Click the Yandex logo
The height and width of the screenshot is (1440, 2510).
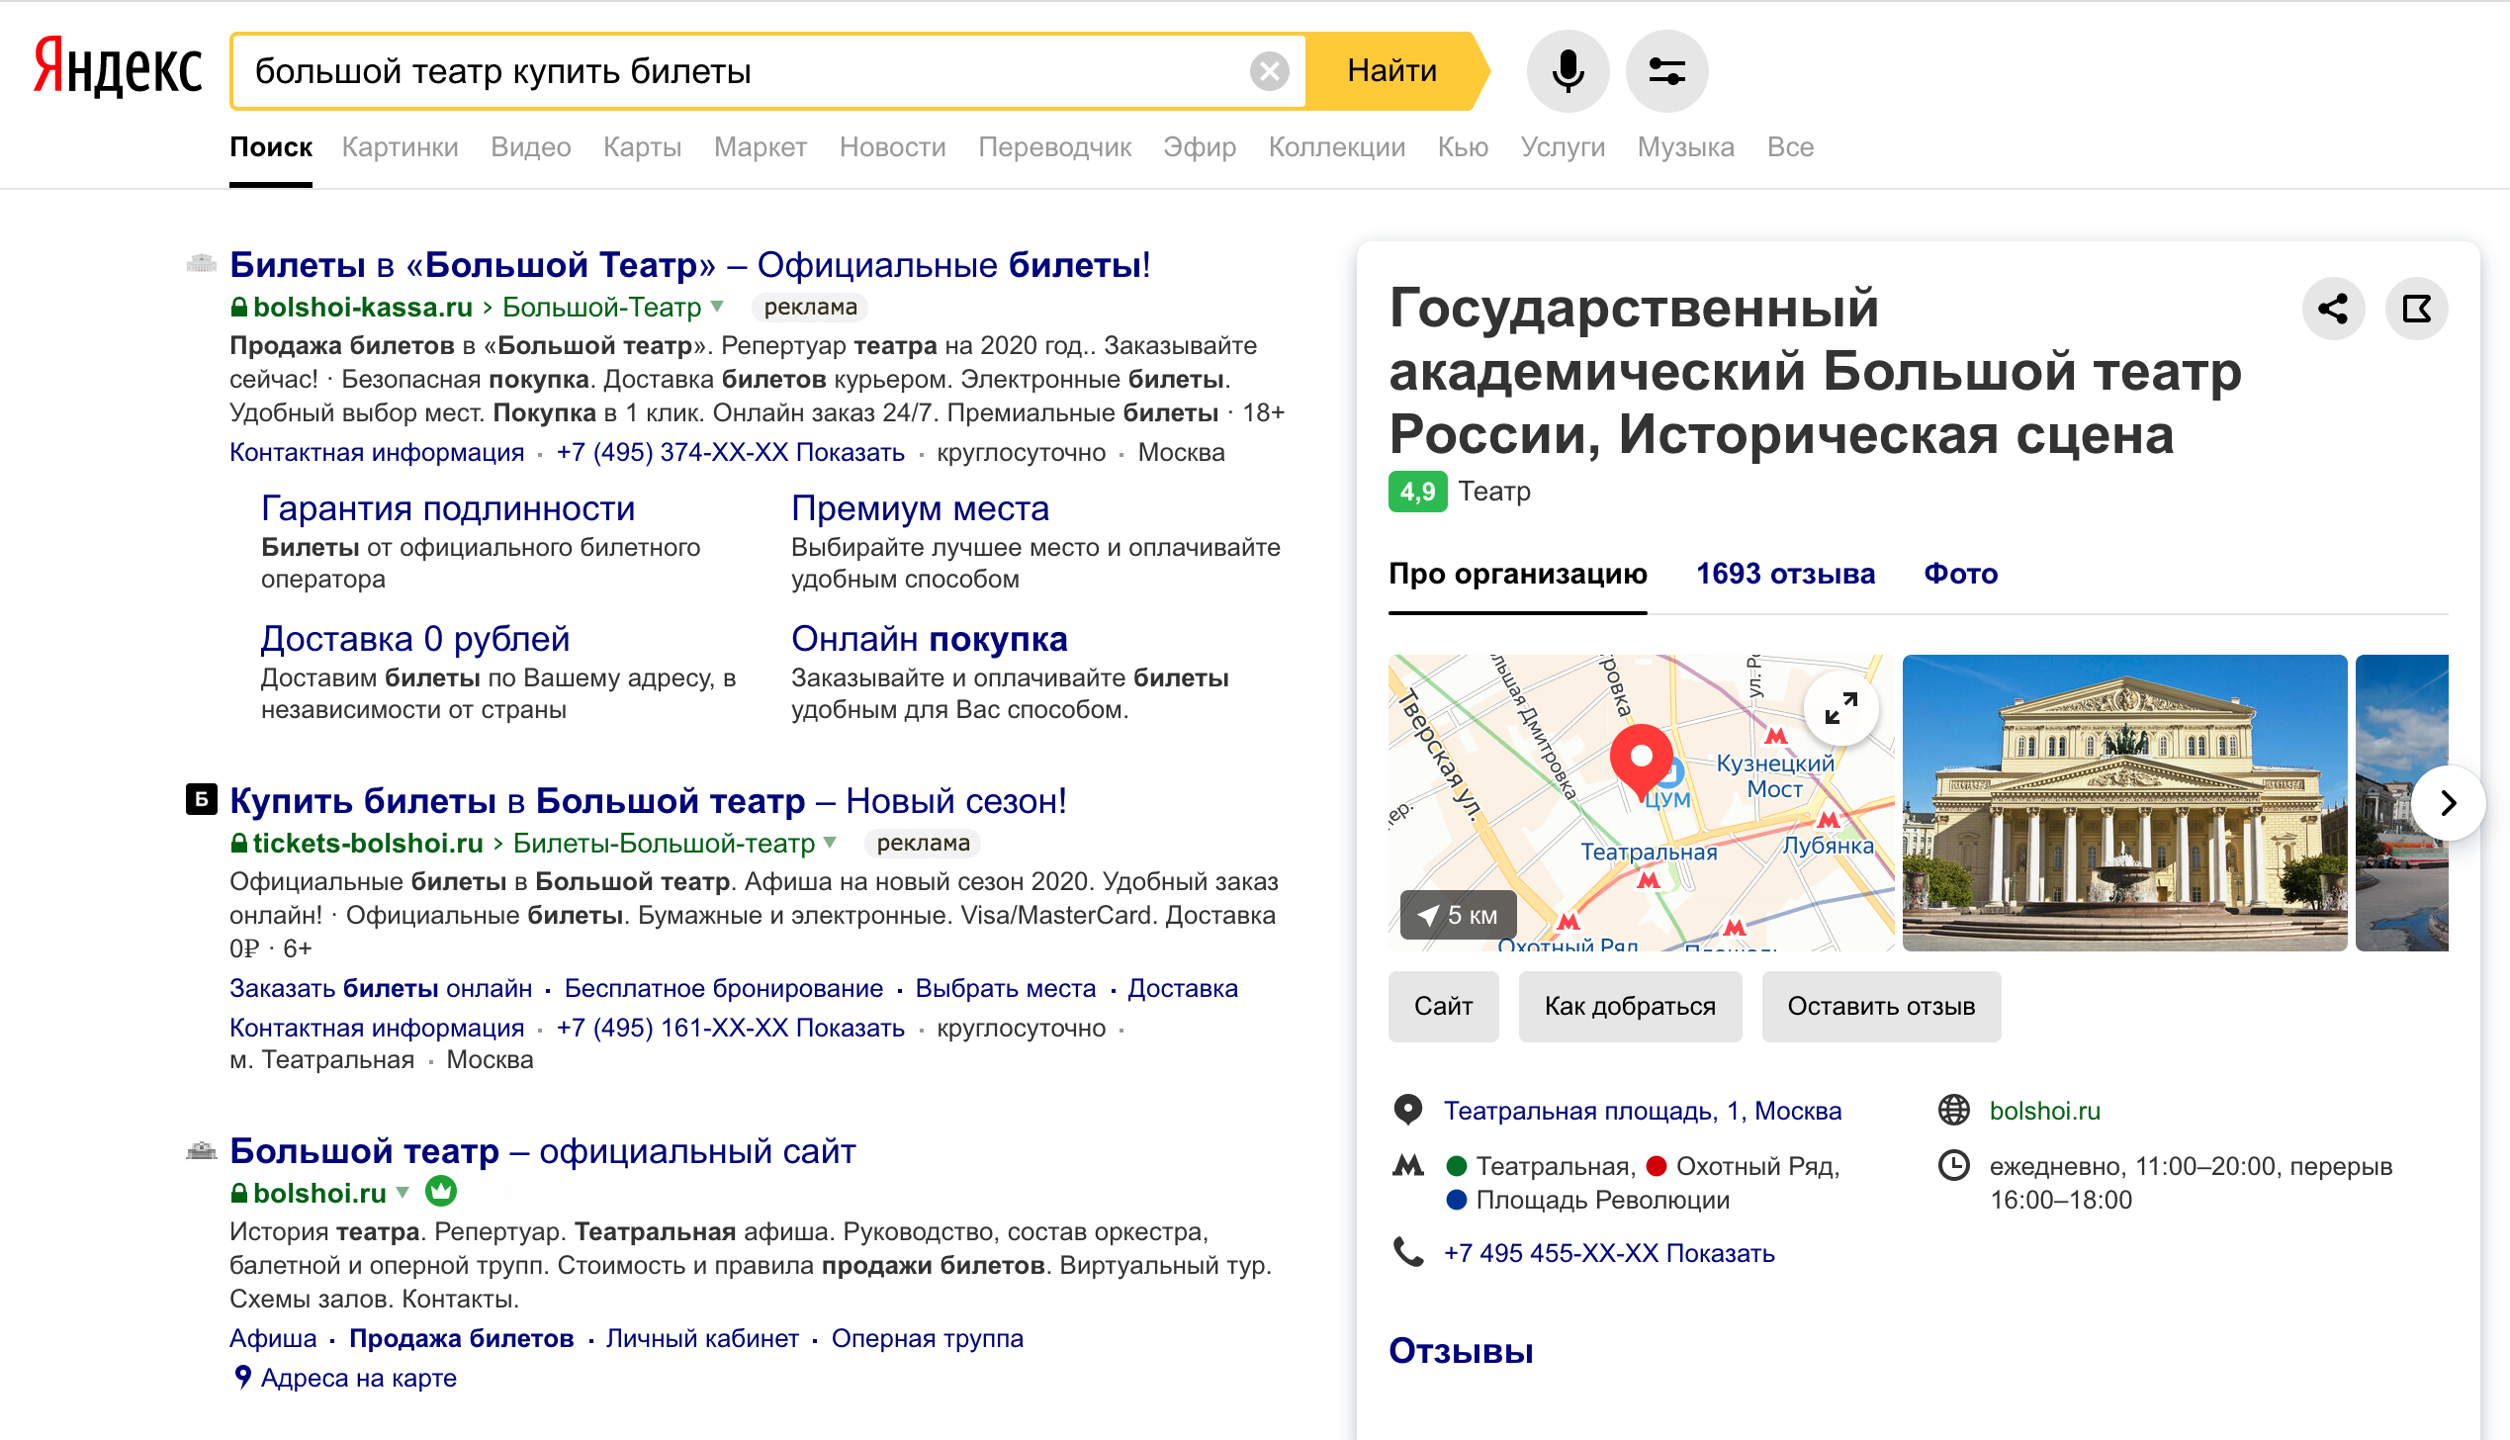[118, 67]
